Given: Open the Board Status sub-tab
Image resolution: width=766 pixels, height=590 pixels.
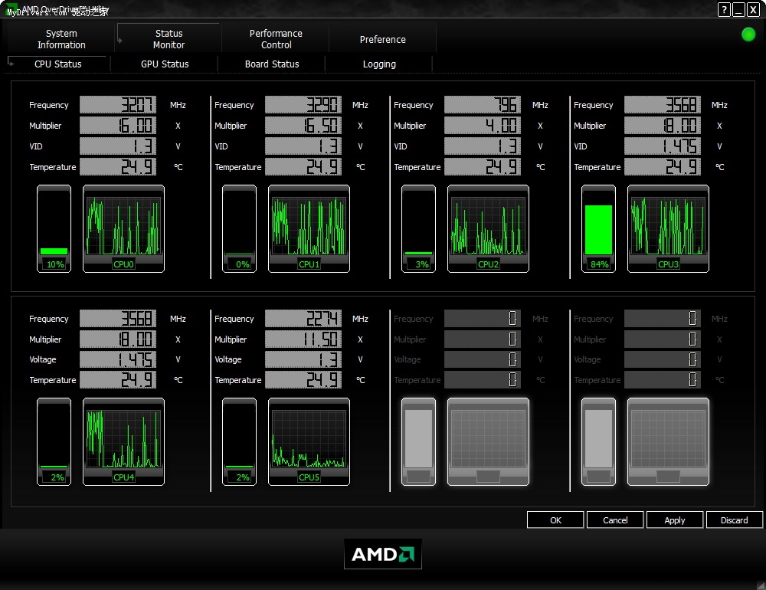Looking at the screenshot, I should click(x=272, y=64).
